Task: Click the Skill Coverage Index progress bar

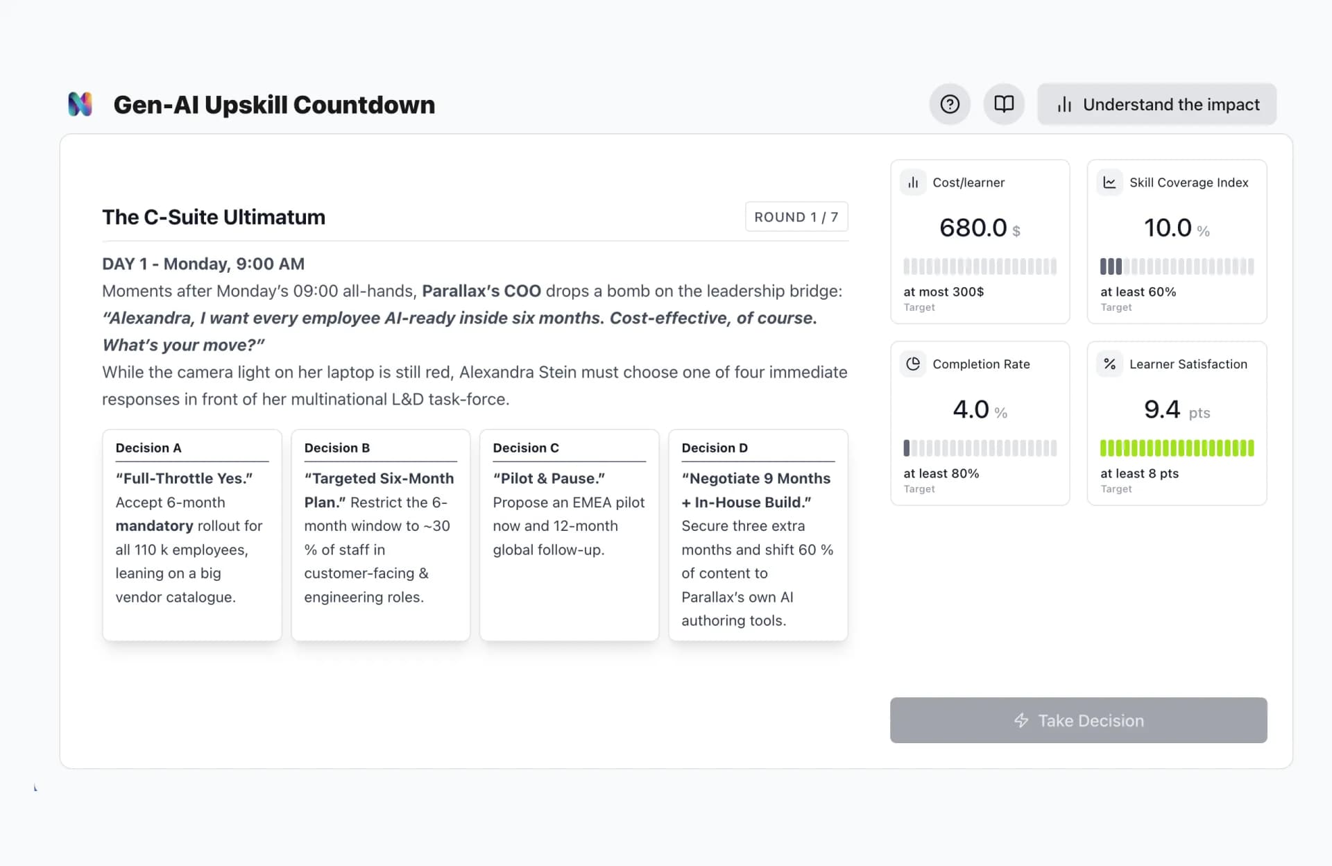Action: [x=1177, y=266]
